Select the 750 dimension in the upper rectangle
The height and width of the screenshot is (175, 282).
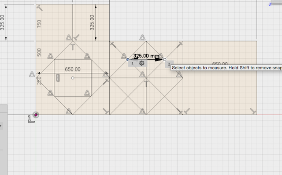[x=39, y=24]
